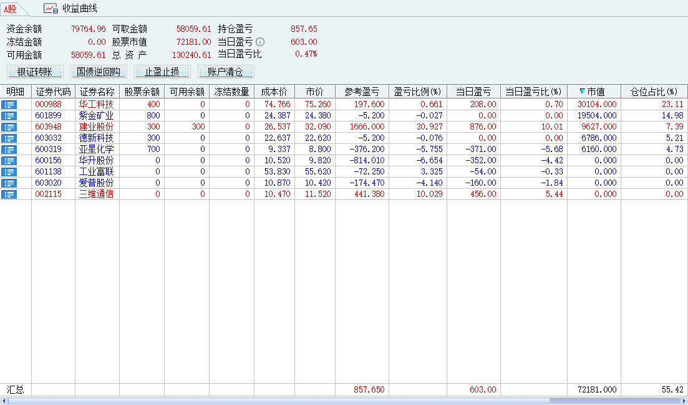Click 总资产 value 130240.61

(x=191, y=55)
